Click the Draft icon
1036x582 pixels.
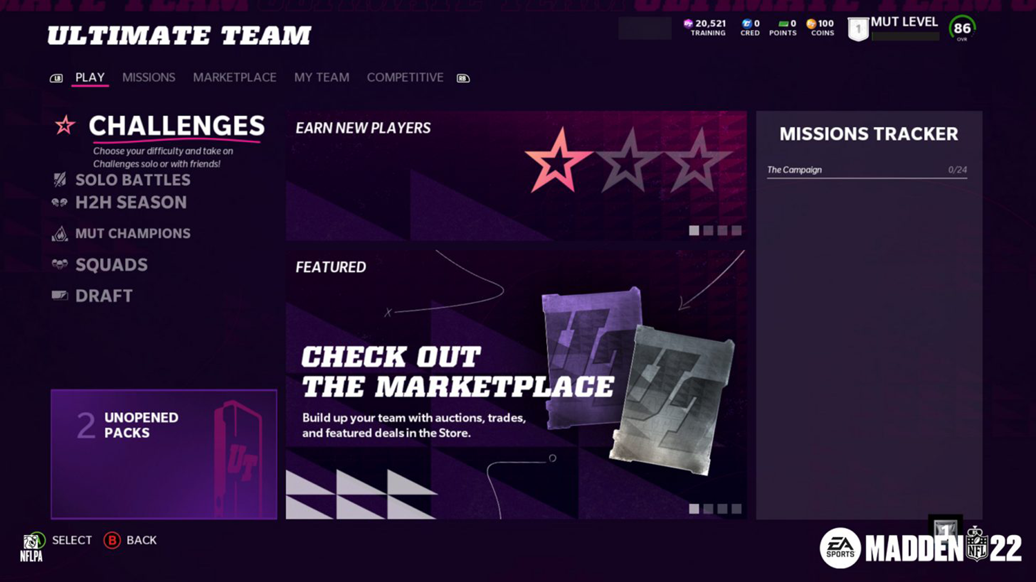tap(59, 295)
